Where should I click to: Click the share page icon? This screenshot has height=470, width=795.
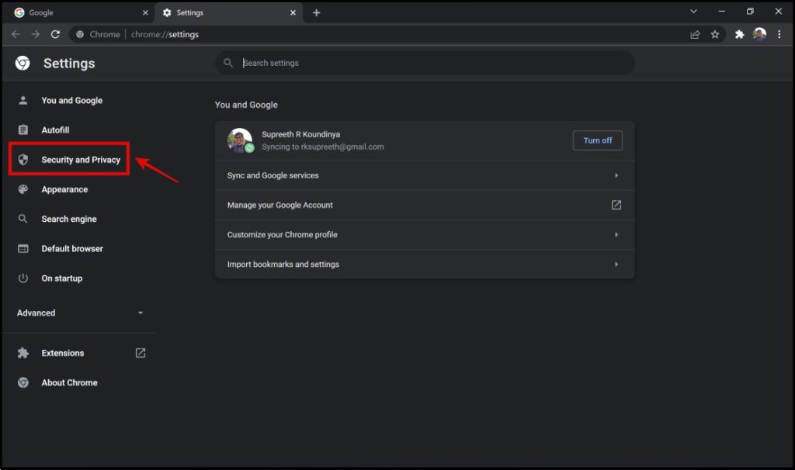(x=695, y=34)
